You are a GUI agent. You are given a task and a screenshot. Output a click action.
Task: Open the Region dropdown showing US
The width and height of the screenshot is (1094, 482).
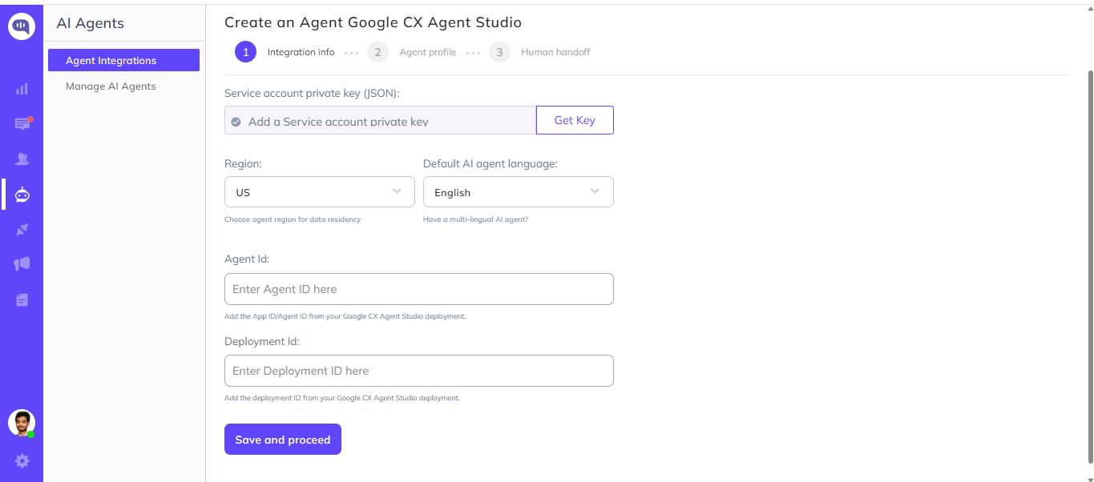tap(319, 192)
